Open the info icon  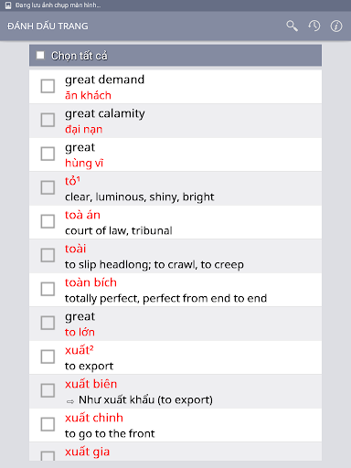point(336,27)
